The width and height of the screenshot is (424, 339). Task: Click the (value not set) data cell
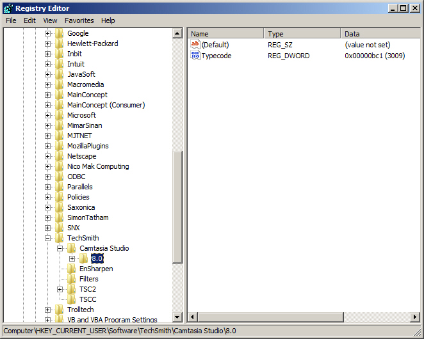(368, 45)
